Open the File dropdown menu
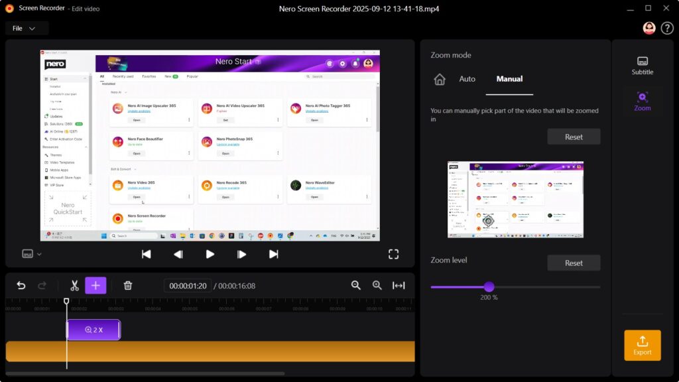This screenshot has height=382, width=679. coord(27,28)
